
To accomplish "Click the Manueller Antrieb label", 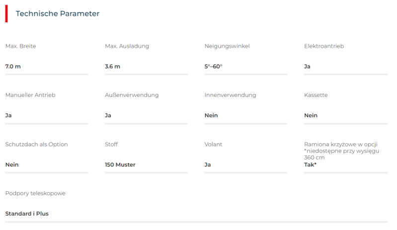I will pyautogui.click(x=30, y=95).
